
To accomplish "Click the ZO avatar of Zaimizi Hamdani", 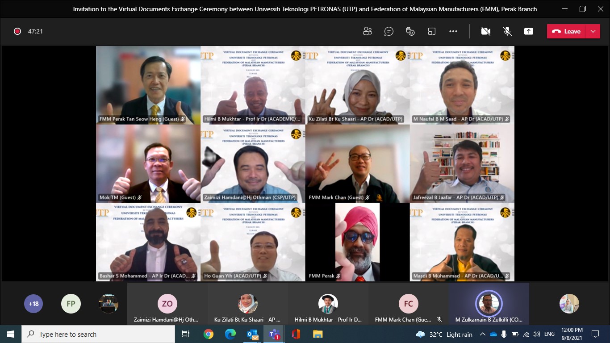I will (167, 304).
